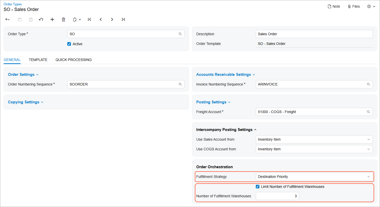Uncheck Limit Number of Fulfillment Warehouses
Screen dimensions: 380x207
(x=258, y=187)
